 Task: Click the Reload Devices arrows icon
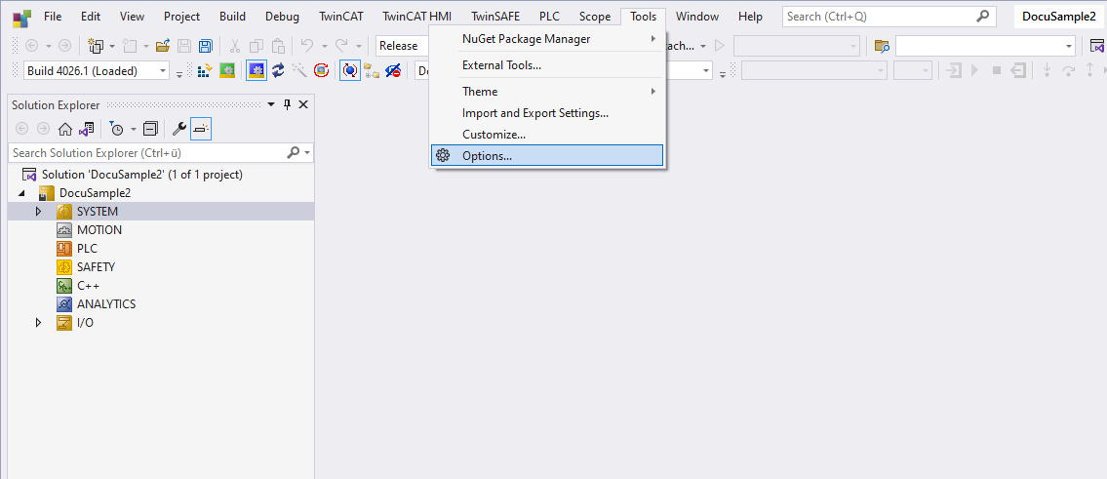pos(278,70)
